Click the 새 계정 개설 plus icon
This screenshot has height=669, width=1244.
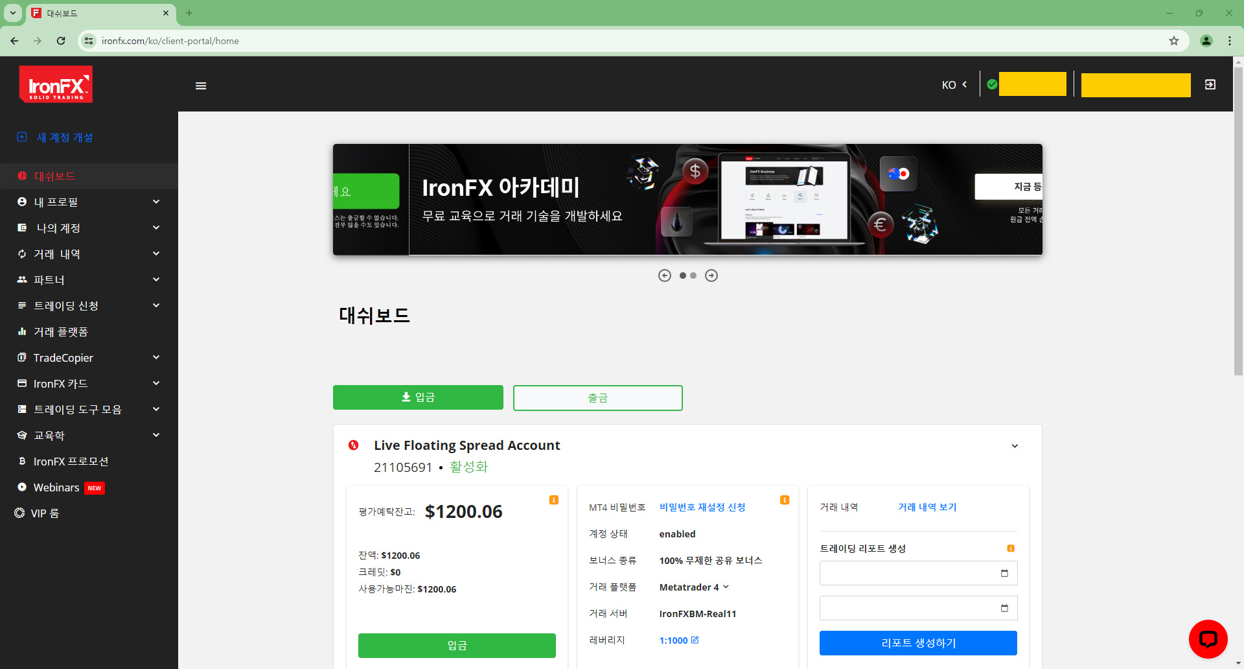22,137
